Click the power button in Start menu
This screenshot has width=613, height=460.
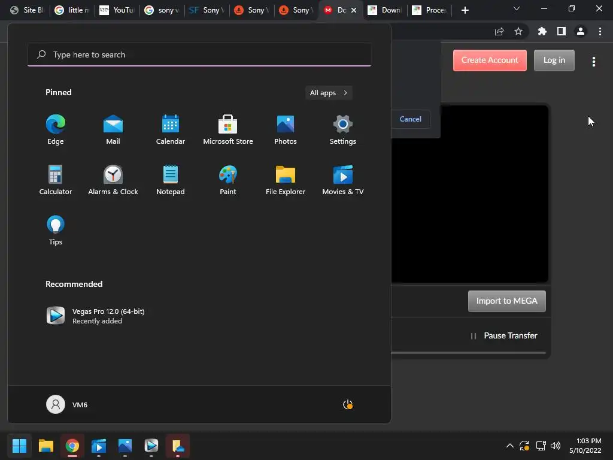(348, 404)
